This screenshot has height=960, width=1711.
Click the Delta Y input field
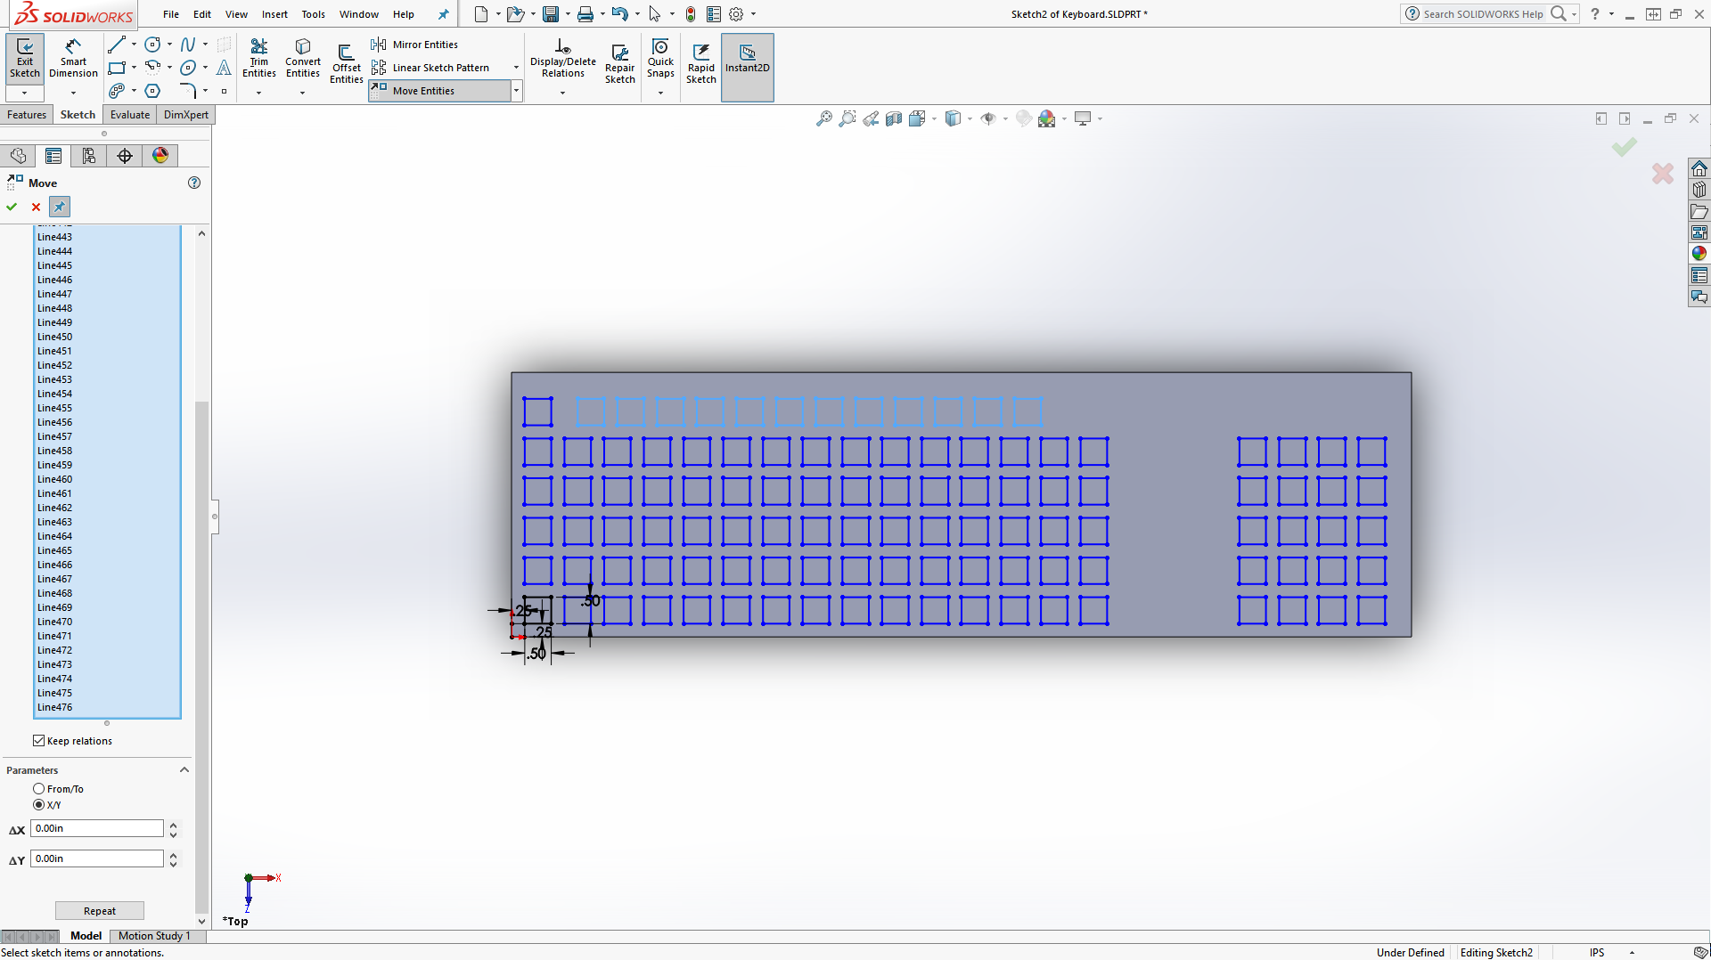(x=97, y=858)
